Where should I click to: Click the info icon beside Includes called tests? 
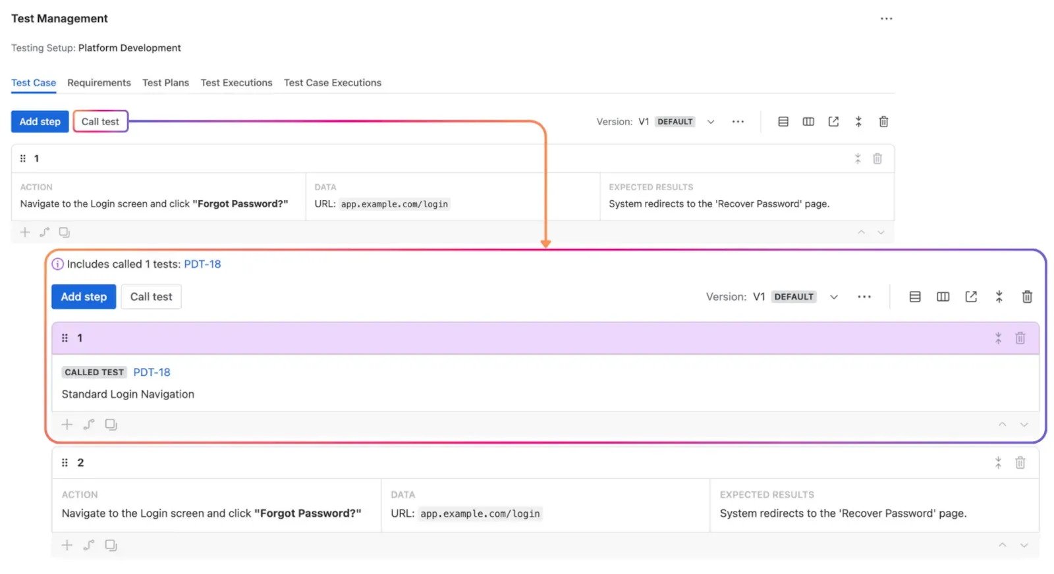pyautogui.click(x=58, y=264)
